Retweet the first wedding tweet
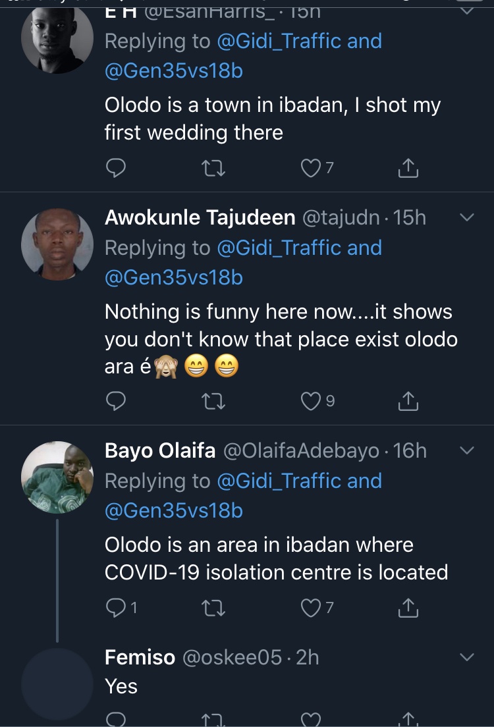Image resolution: width=494 pixels, height=727 pixels. pyautogui.click(x=213, y=169)
